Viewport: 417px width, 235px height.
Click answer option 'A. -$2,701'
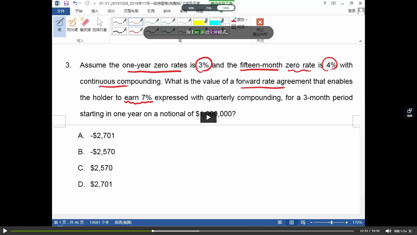coord(96,136)
